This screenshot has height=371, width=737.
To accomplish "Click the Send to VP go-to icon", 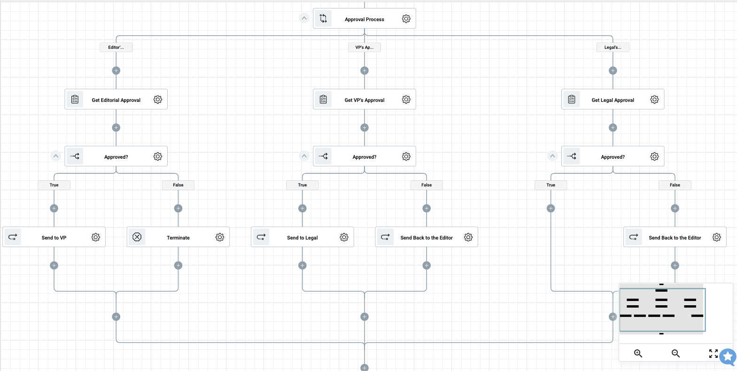I will pyautogui.click(x=13, y=237).
